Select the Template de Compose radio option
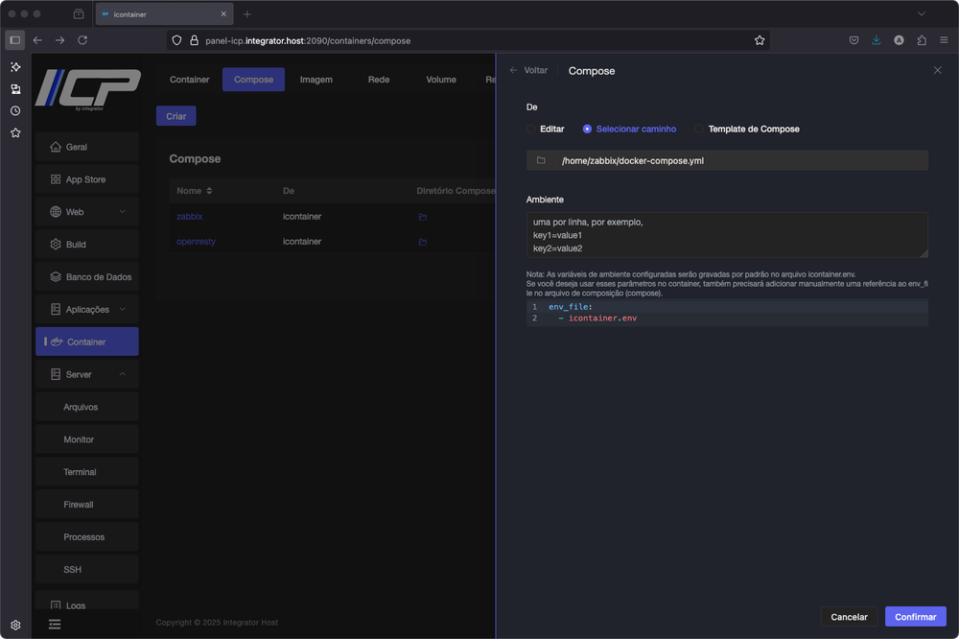Screen dimensions: 959x639 coord(700,129)
